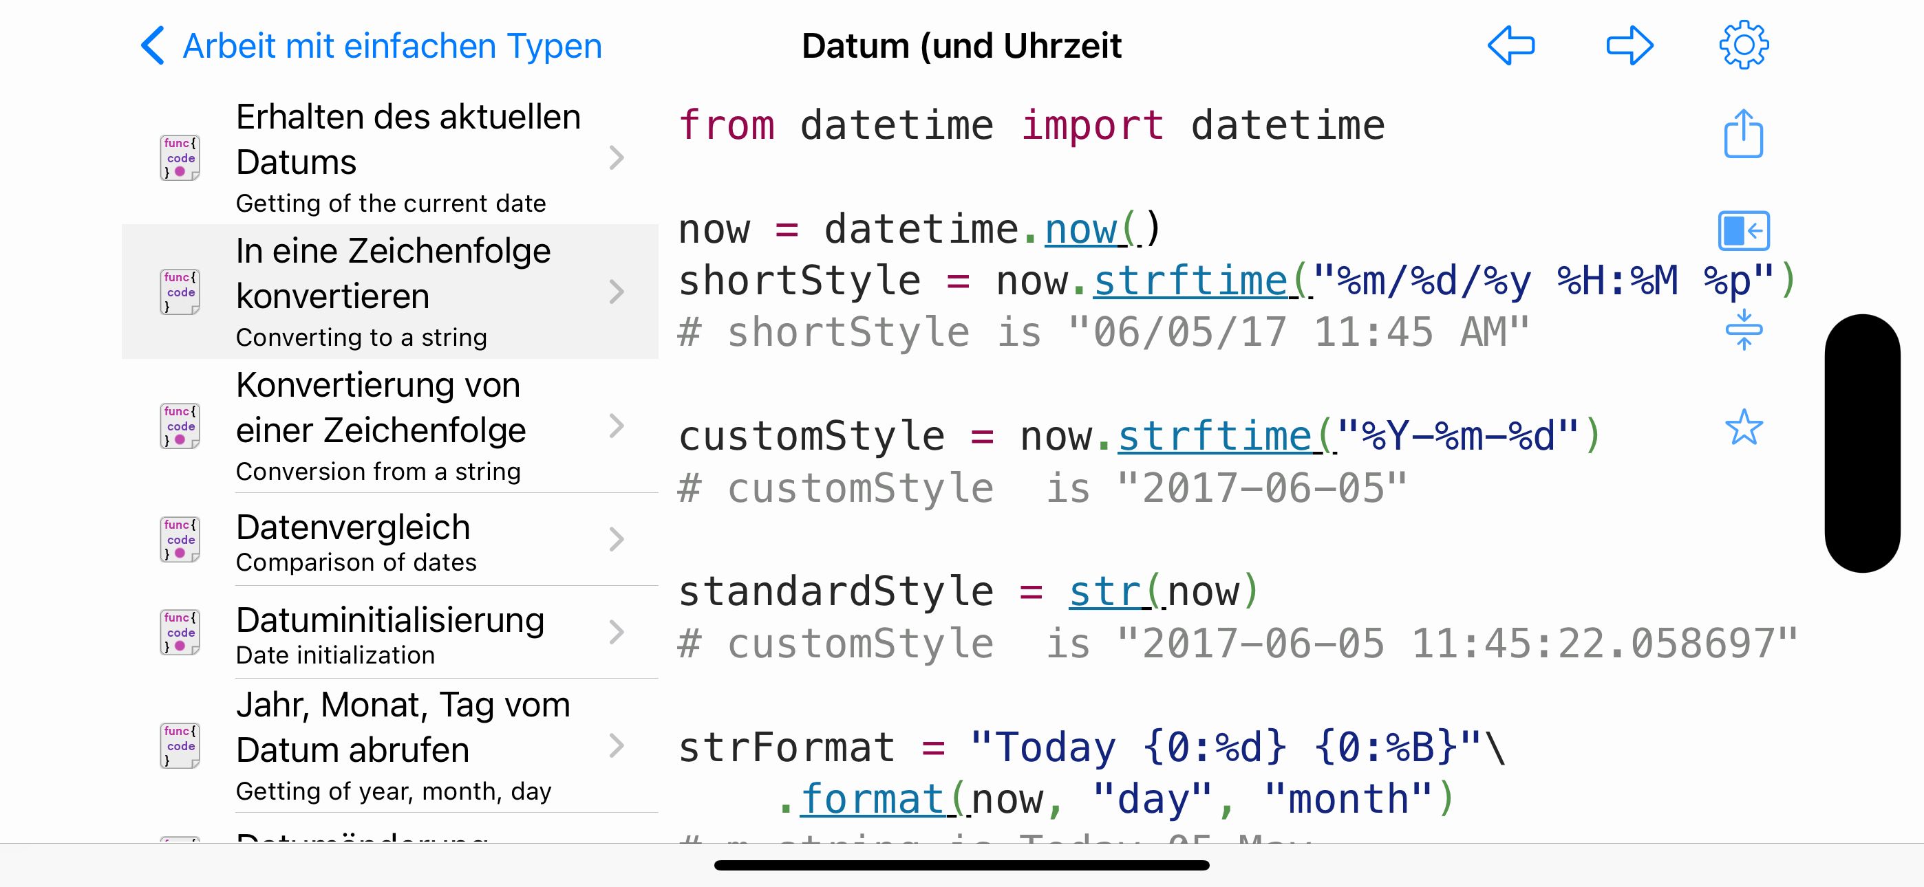
Task: Follow strftime link in customStyle line
Action: (x=1226, y=437)
